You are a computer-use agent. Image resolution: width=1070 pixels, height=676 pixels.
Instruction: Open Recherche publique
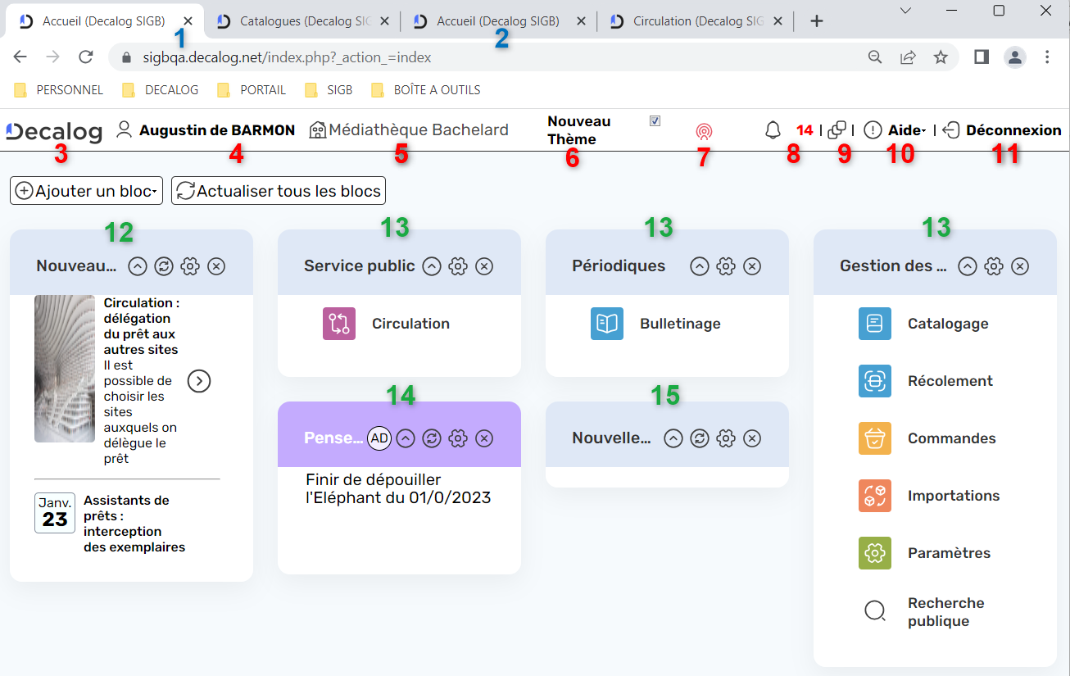[x=923, y=612]
